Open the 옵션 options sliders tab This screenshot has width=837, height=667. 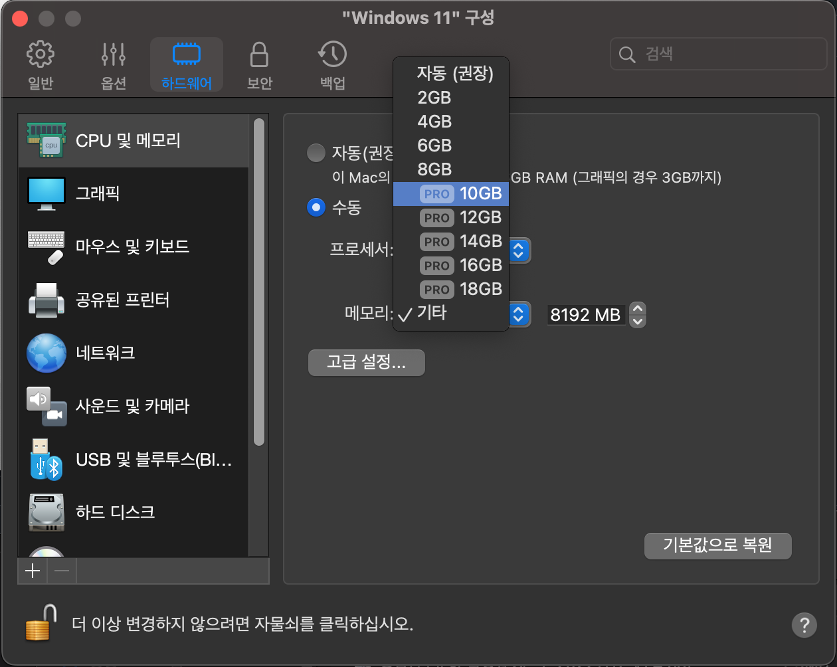point(114,65)
